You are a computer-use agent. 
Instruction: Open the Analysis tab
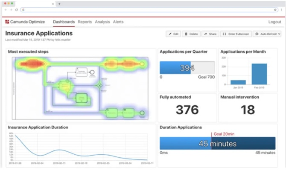102,22
